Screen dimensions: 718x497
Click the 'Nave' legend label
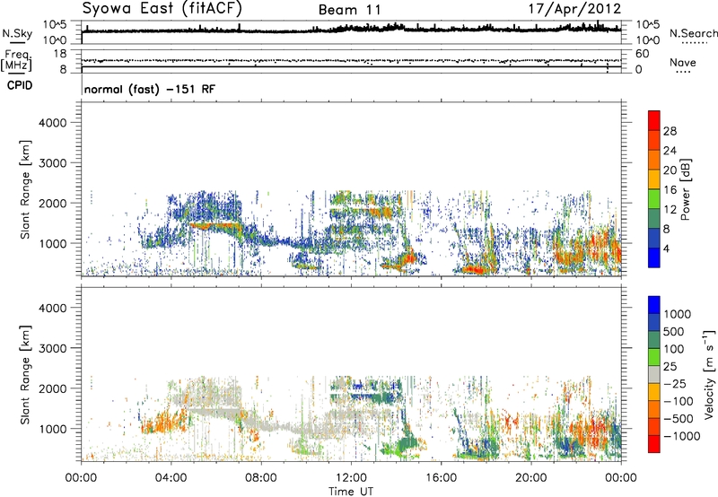point(683,62)
